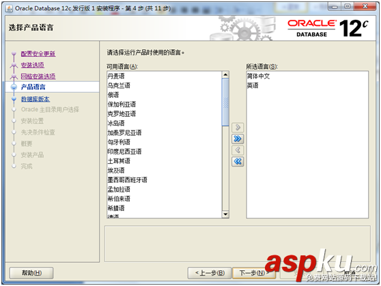Add all languages with double right arrow
Viewport: 381px width, 286px height.
click(238, 139)
